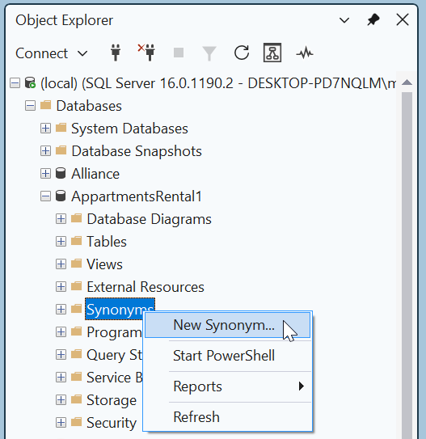Open the Connect dropdown arrow

pos(82,53)
